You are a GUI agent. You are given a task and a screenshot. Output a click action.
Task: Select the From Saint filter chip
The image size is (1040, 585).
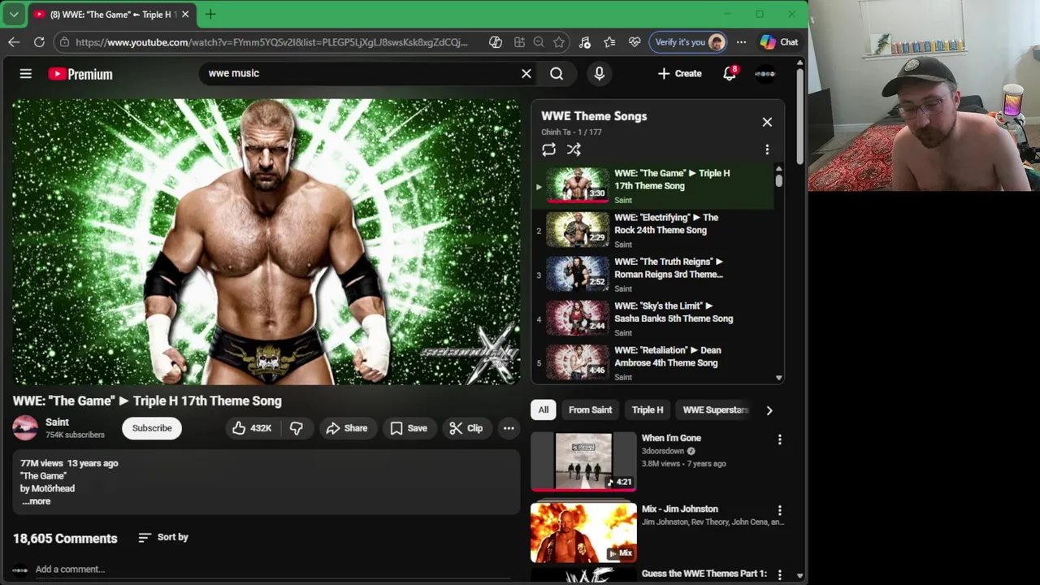(x=591, y=410)
